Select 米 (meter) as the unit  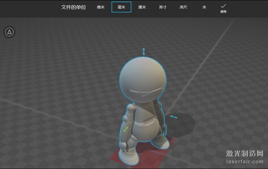pos(204,7)
